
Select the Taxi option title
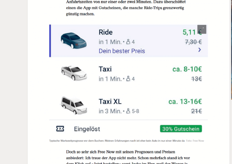[105, 69]
